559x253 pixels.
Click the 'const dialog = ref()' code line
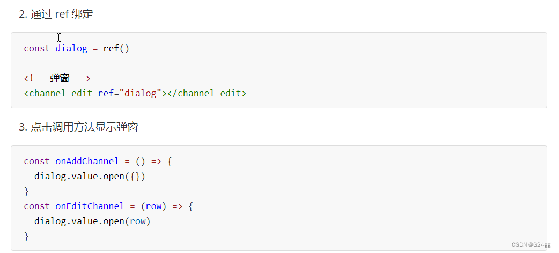[x=77, y=48]
